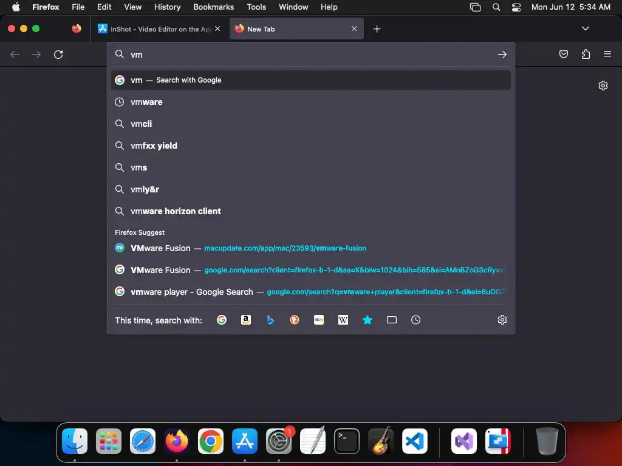The width and height of the screenshot is (622, 466).
Task: Open the Apple menu
Action: click(x=16, y=7)
